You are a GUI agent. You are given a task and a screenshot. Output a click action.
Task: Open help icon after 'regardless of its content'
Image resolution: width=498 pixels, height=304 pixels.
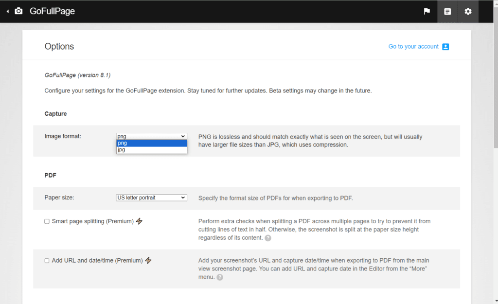[268, 238]
